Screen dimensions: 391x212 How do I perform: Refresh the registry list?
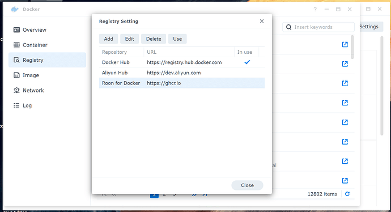[347, 194]
